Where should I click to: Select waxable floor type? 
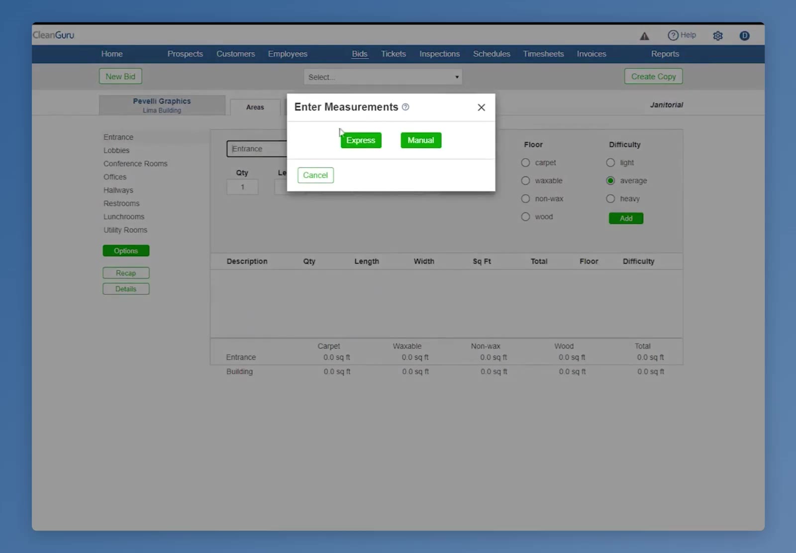pyautogui.click(x=525, y=181)
